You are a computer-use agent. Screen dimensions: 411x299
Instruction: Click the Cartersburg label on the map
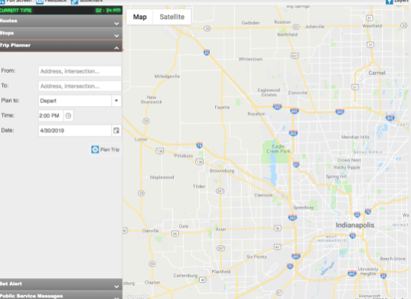185,275
